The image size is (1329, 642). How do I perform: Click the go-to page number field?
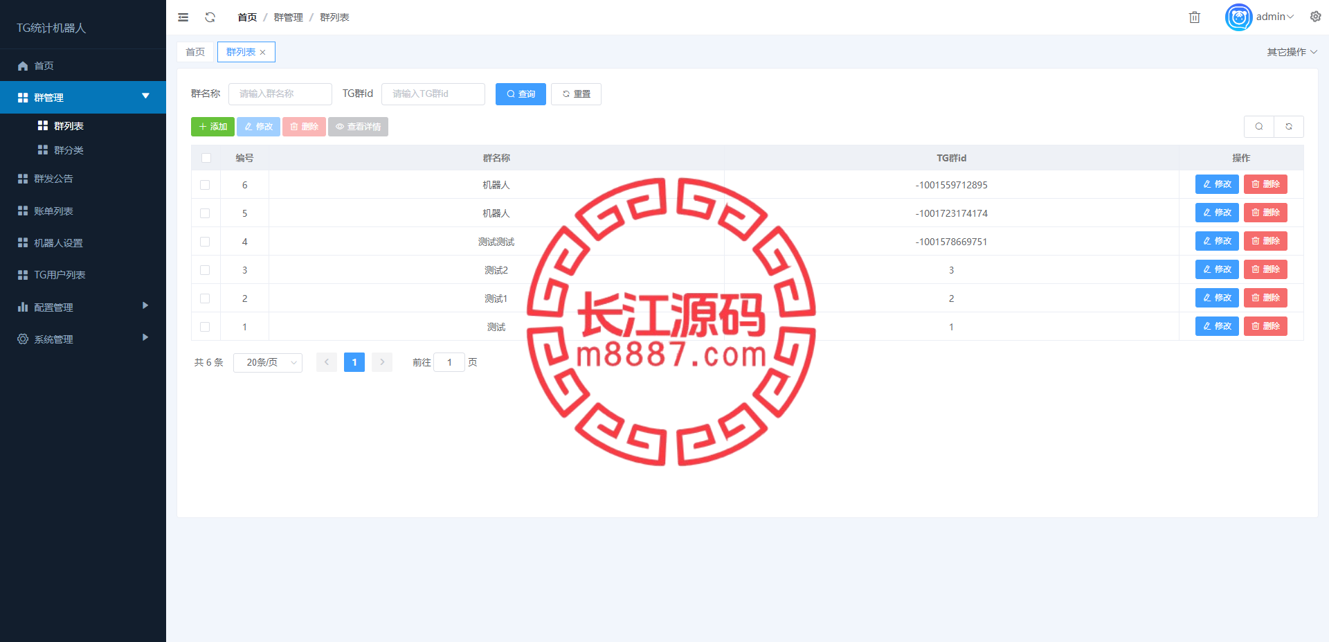point(449,362)
